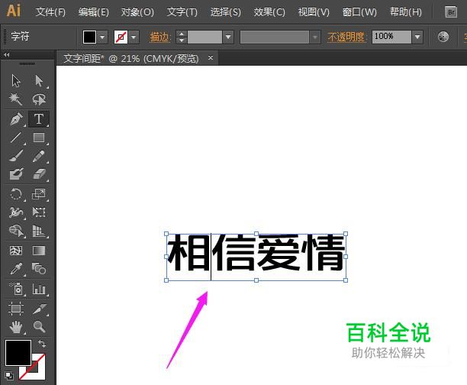Open the 对象(O) menu
The width and height of the screenshot is (467, 385).
(x=137, y=12)
